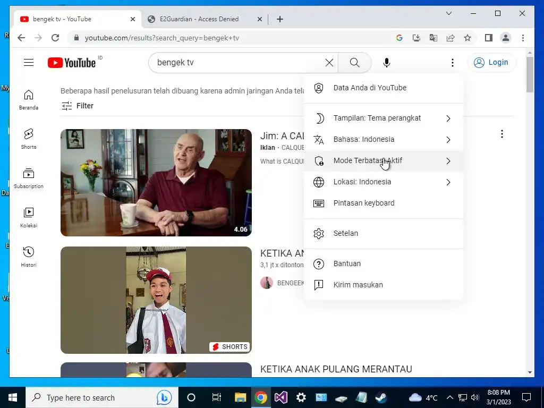
Task: Expand Tampilan: Tema perangkat submenu
Action: (x=384, y=118)
